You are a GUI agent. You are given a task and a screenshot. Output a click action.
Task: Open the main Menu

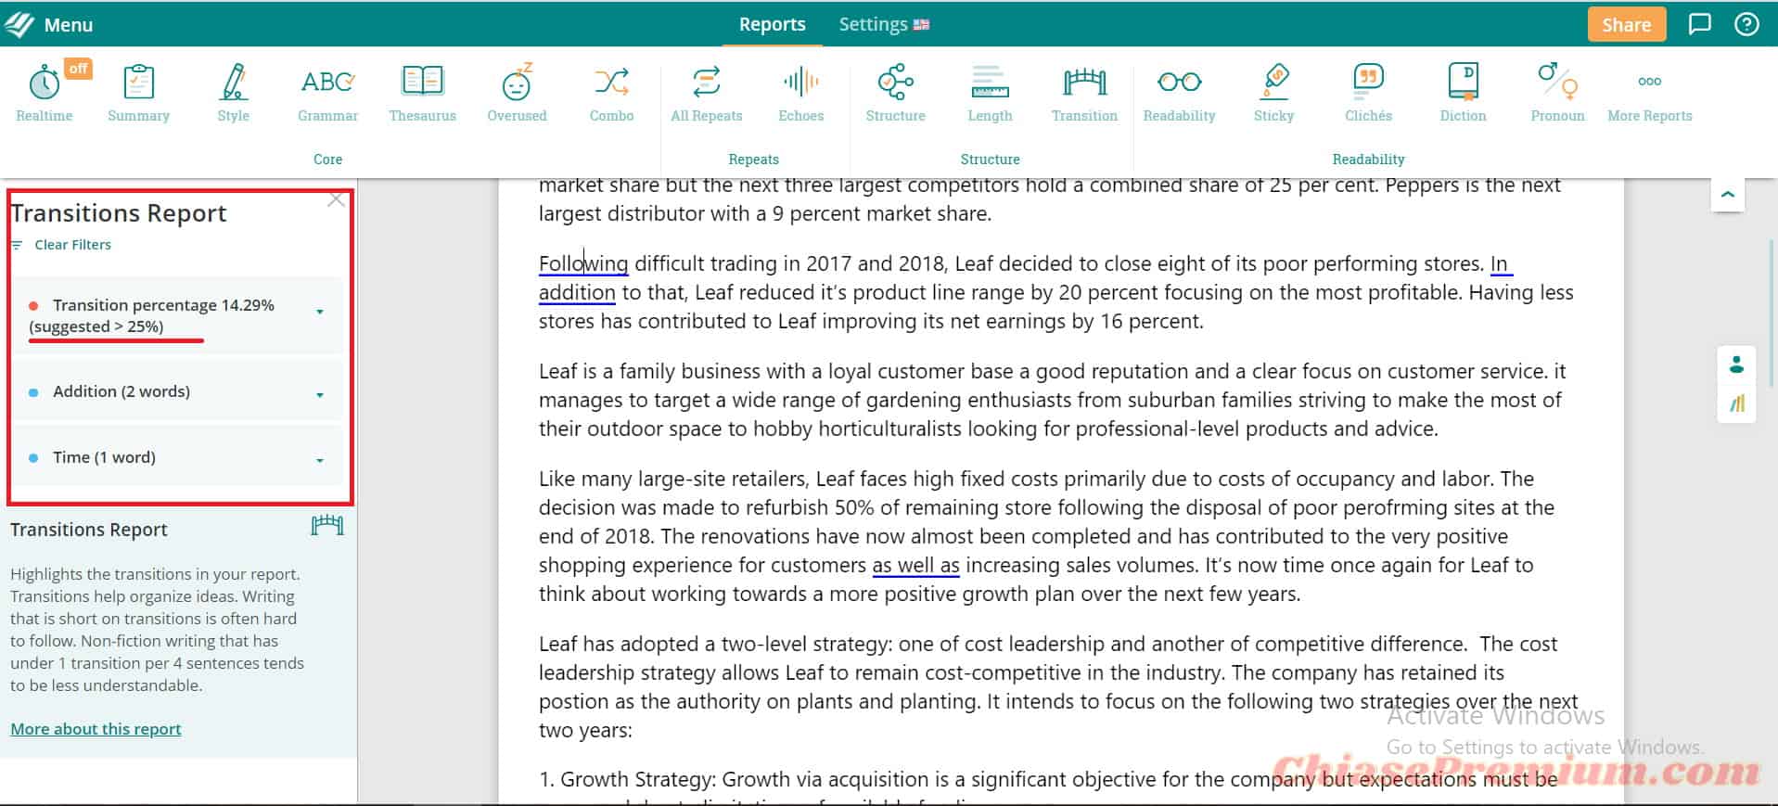48,24
